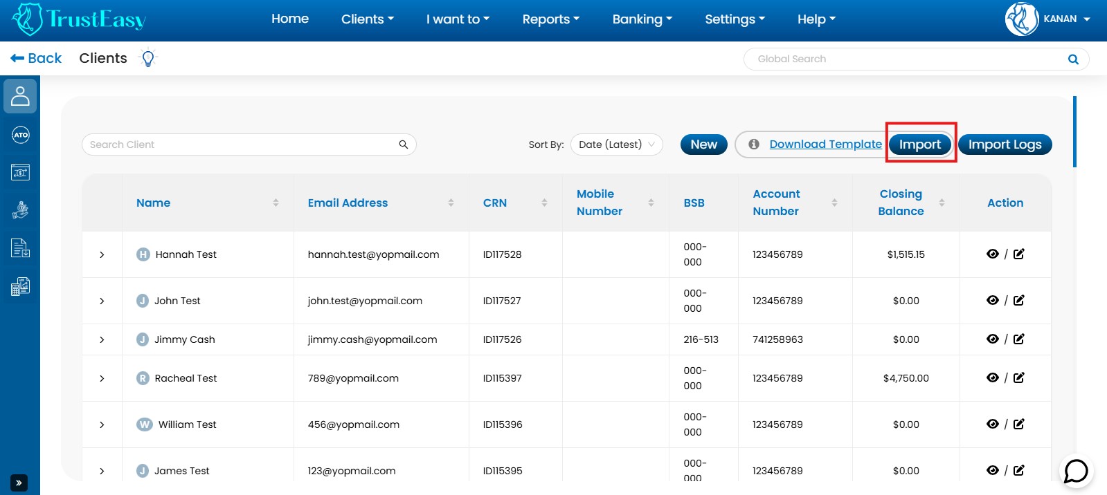Open the Reports menu

pos(550,19)
